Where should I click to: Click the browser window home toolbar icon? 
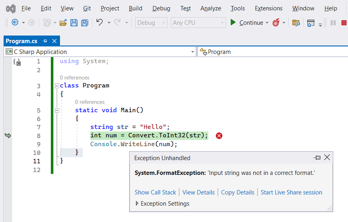click(310, 23)
